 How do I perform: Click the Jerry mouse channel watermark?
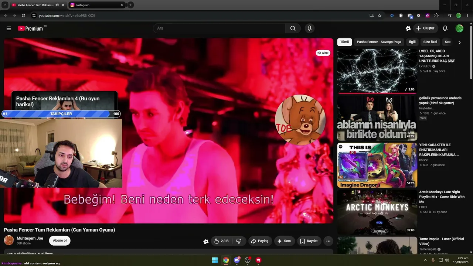click(x=300, y=120)
